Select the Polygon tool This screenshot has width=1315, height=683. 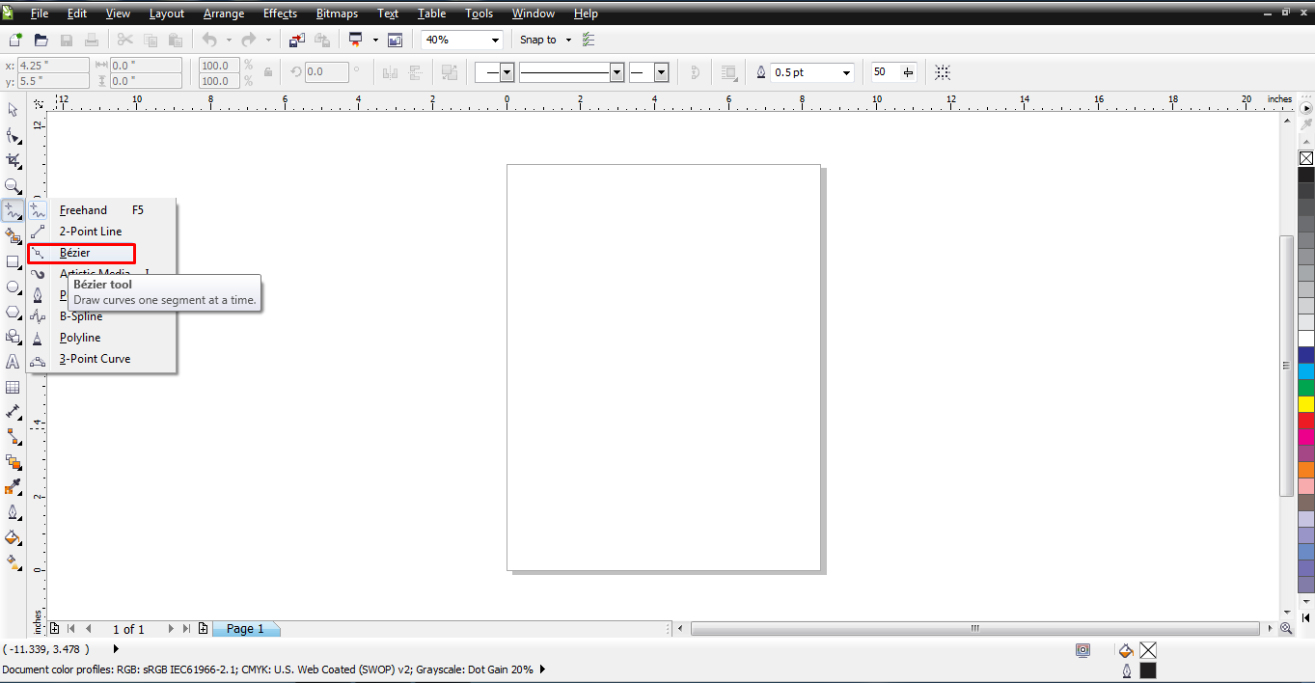coord(13,312)
